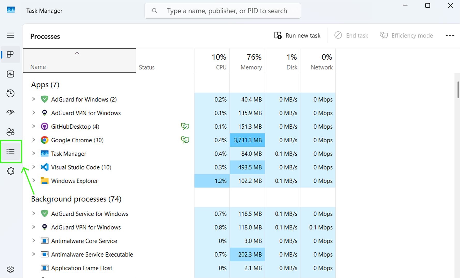The image size is (460, 278).
Task: Expand background AdGuard VPN for Windows row
Action: (34, 227)
